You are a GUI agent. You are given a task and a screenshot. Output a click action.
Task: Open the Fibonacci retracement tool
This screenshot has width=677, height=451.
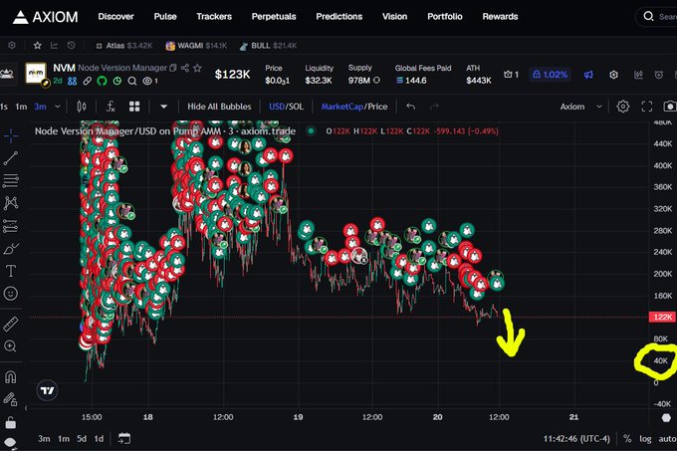[x=11, y=180]
